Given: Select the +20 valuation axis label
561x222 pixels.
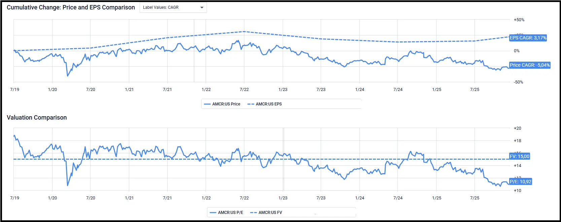Looking at the screenshot, I should point(517,128).
